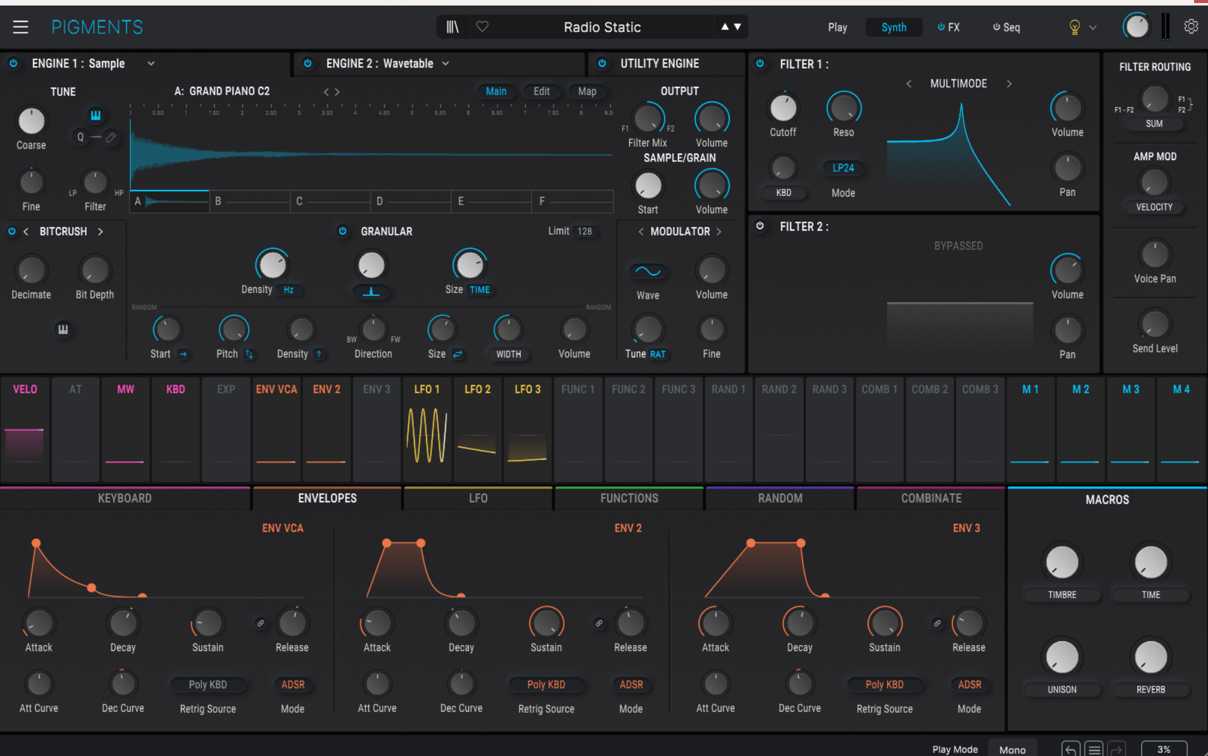Open the LP24 filter mode dropdown
Screen dimensions: 1208x756
click(843, 168)
